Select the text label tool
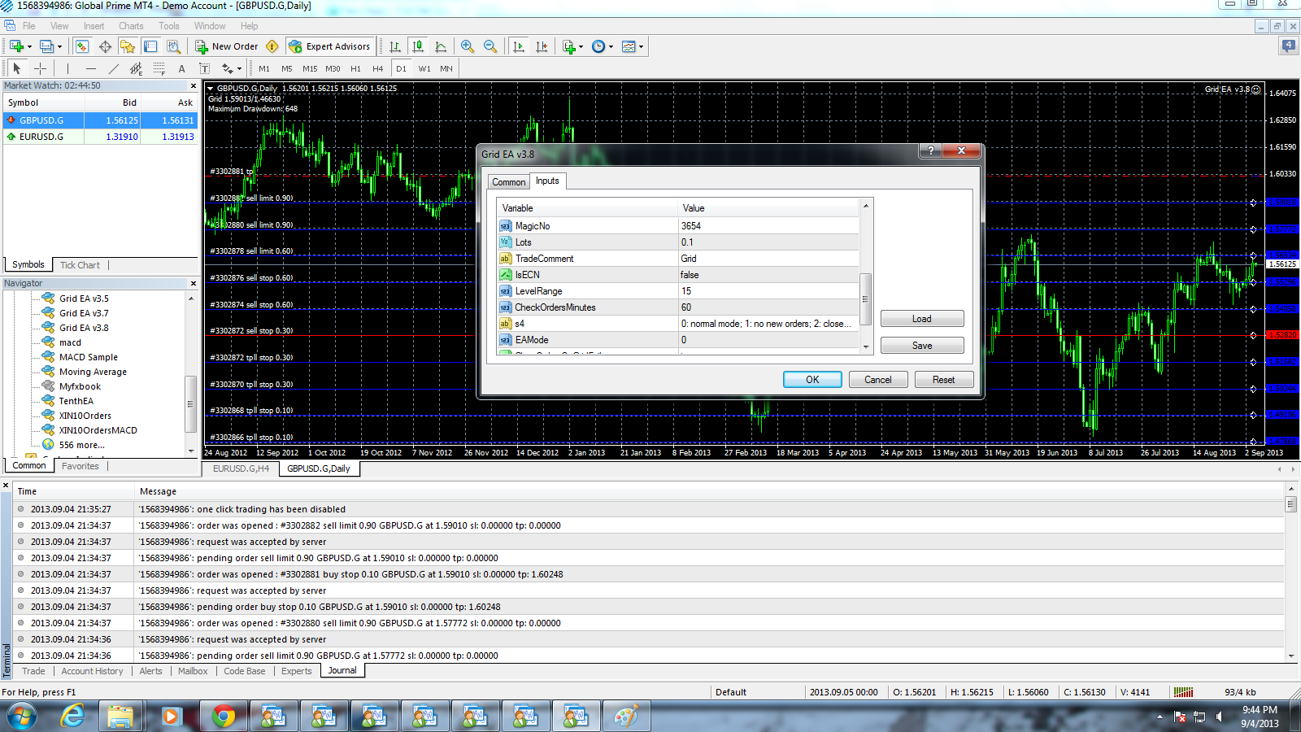 [x=205, y=68]
